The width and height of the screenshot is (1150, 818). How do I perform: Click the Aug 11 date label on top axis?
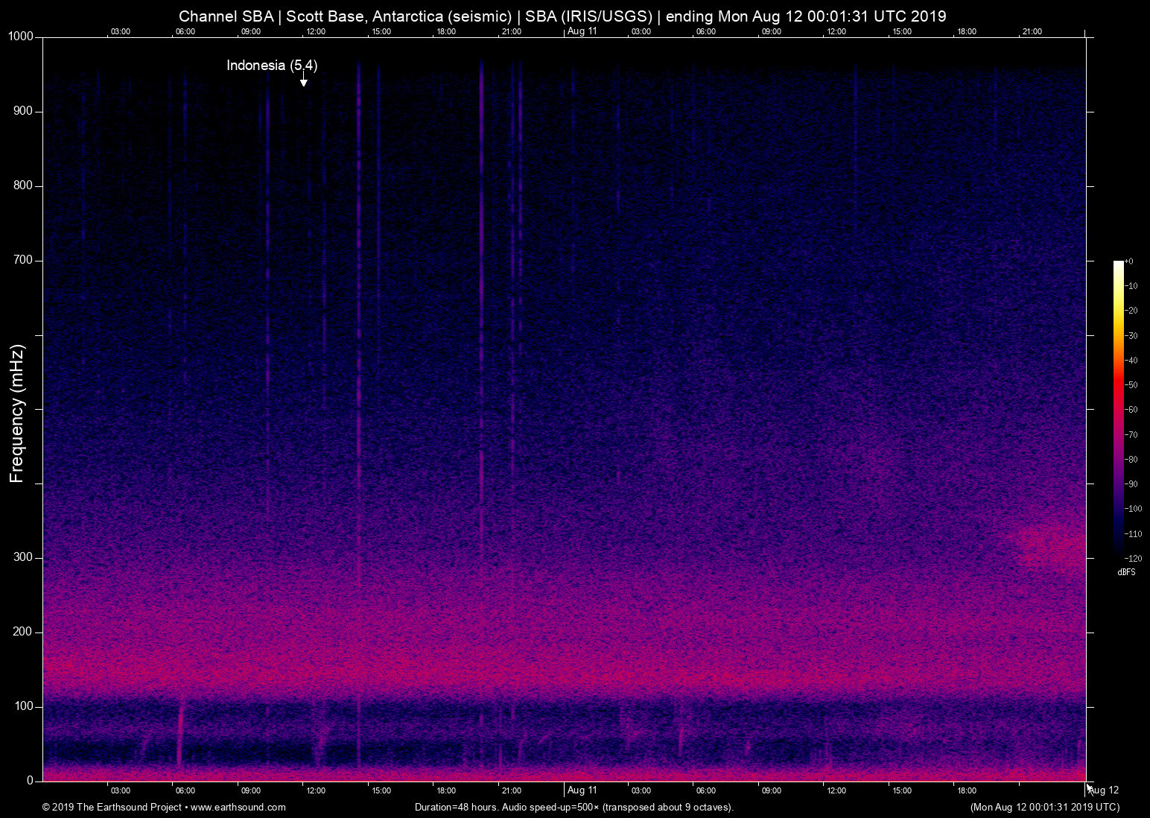pyautogui.click(x=582, y=31)
